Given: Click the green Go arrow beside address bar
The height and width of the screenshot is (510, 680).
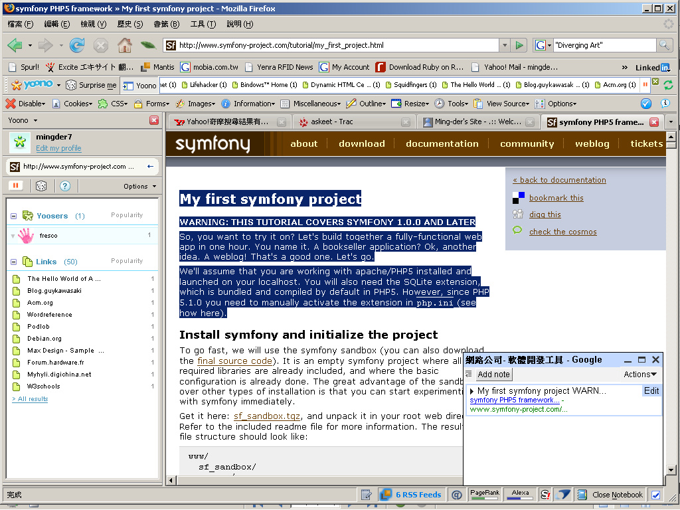Looking at the screenshot, I should coord(519,45).
